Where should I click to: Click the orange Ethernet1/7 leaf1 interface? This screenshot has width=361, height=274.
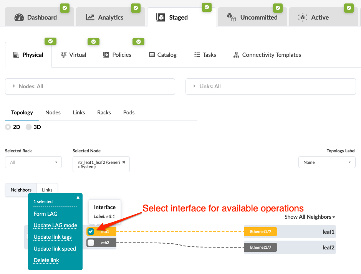pos(260,232)
